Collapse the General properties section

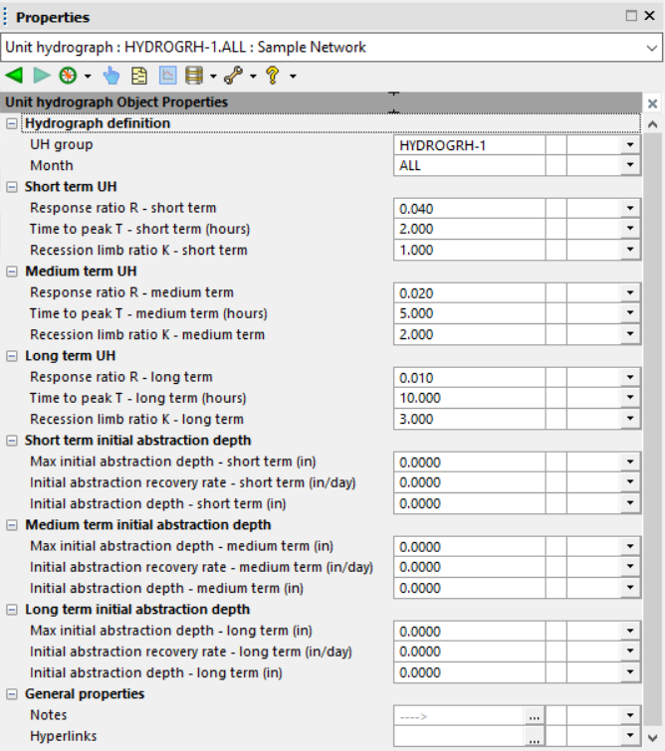(x=12, y=694)
